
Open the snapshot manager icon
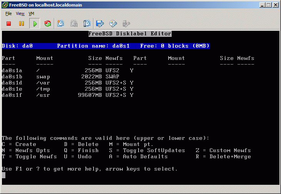(x=87, y=23)
